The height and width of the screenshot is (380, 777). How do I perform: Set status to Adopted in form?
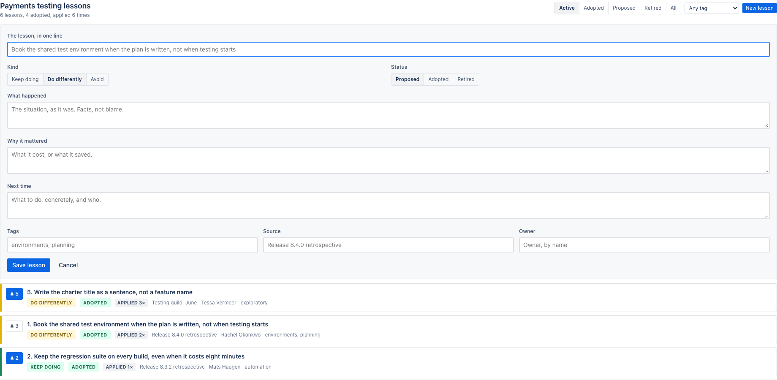(438, 79)
